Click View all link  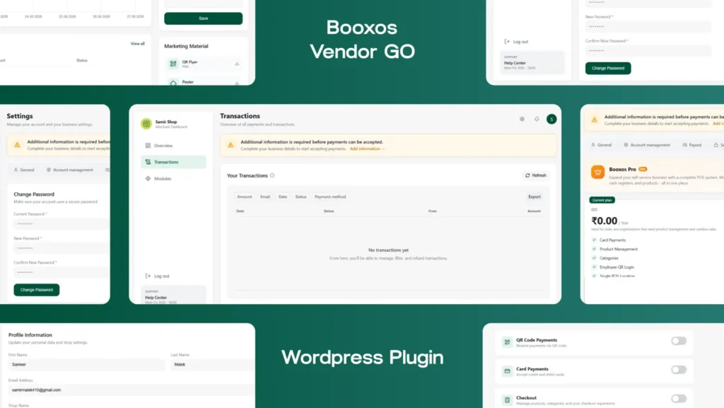138,43
